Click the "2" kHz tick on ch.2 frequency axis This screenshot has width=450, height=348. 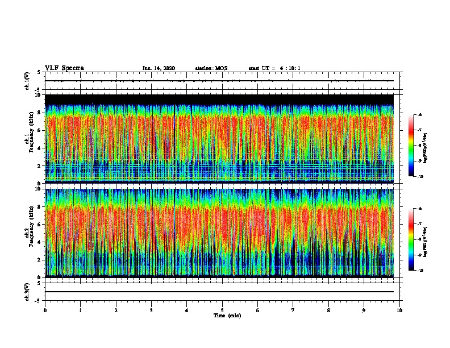39,260
